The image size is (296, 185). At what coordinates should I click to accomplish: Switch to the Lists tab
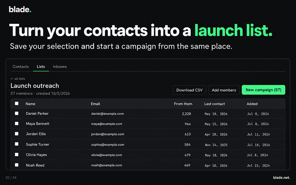click(x=41, y=67)
